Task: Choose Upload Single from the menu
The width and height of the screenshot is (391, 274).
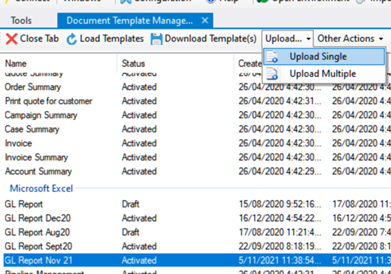Action: pyautogui.click(x=319, y=57)
